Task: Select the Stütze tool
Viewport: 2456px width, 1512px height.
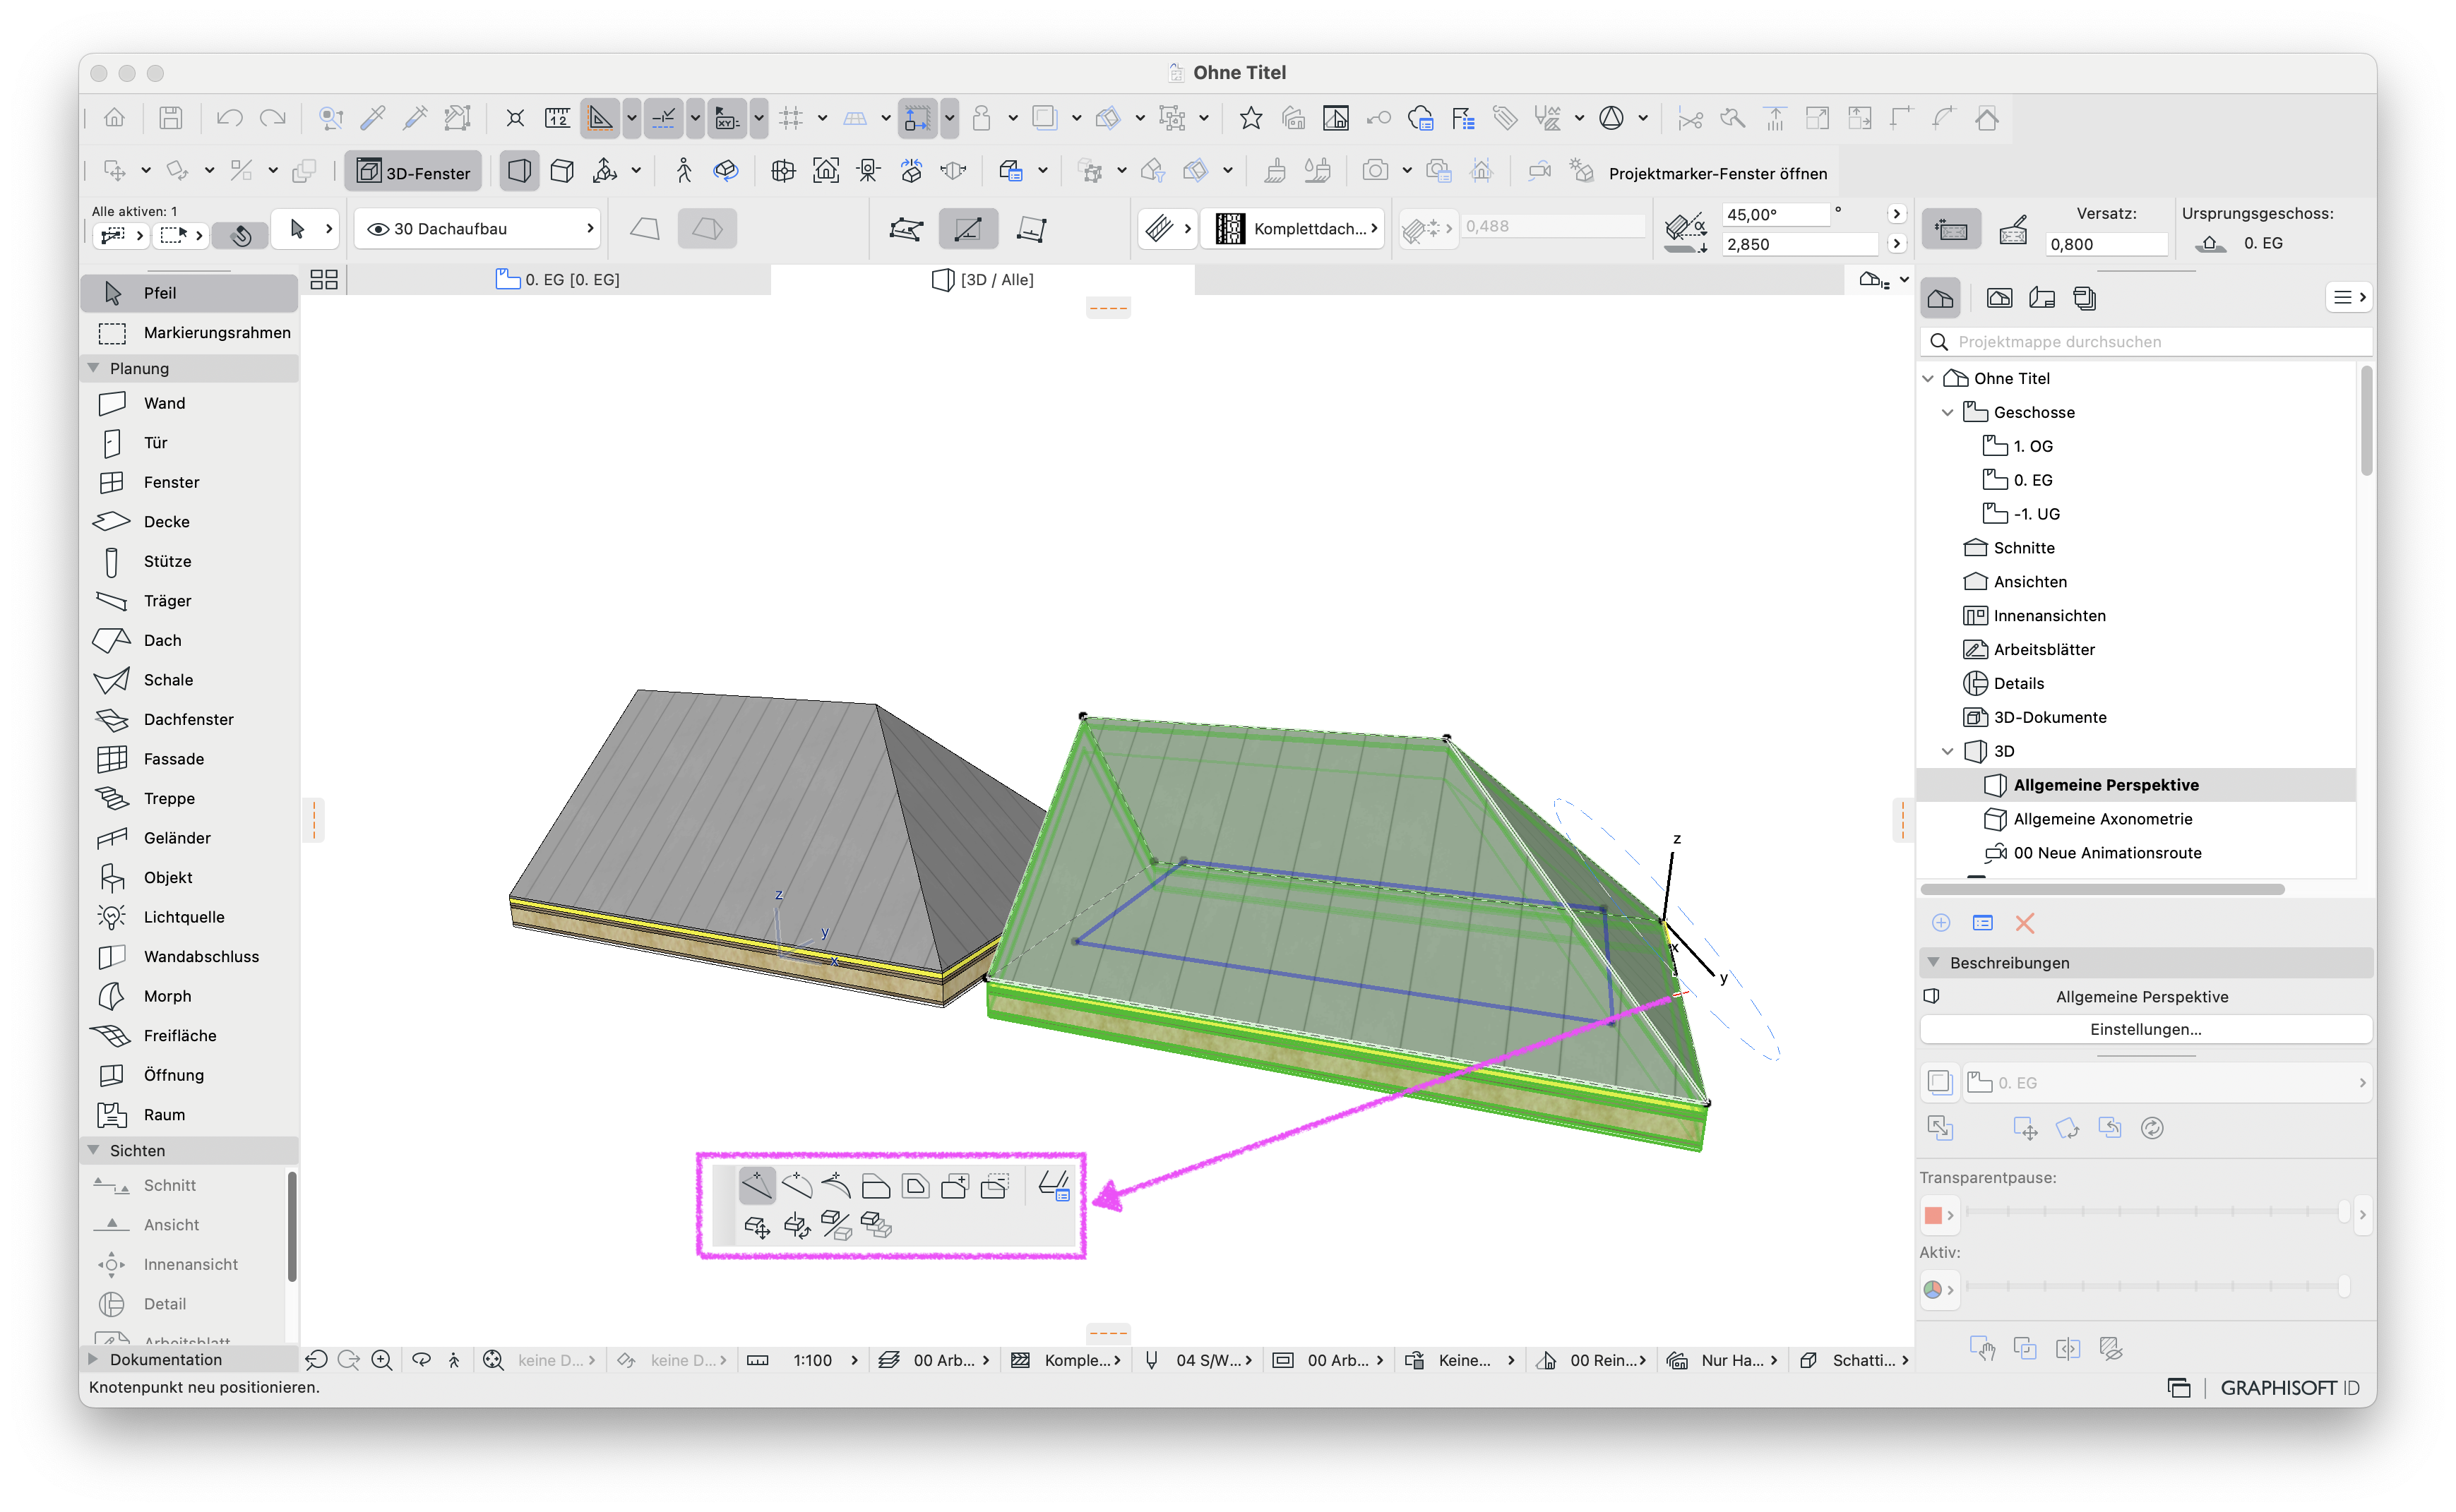Action: (x=188, y=561)
